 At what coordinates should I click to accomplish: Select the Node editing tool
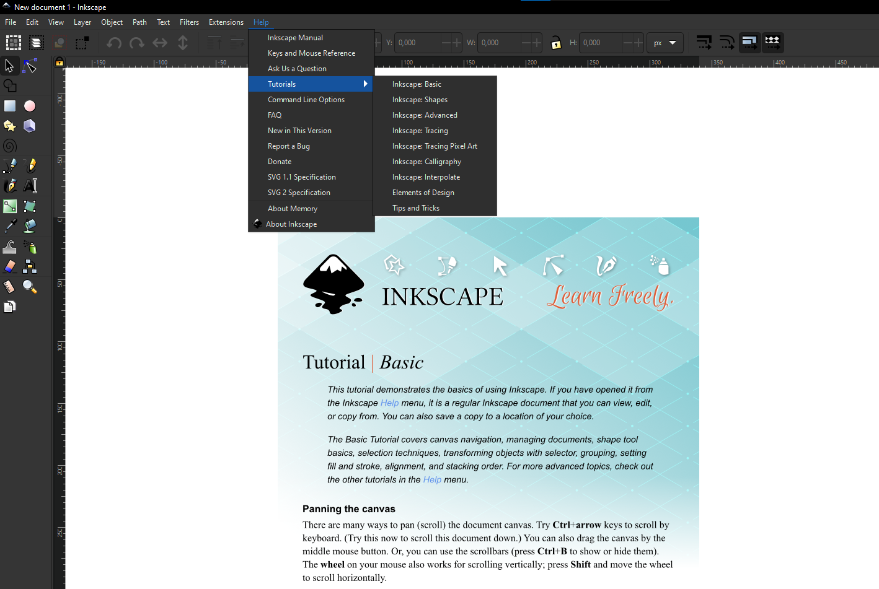(30, 65)
